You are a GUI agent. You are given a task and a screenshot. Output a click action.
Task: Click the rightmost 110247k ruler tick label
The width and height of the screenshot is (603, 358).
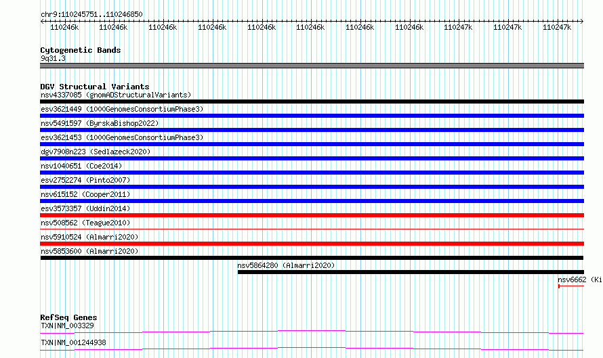[557, 28]
